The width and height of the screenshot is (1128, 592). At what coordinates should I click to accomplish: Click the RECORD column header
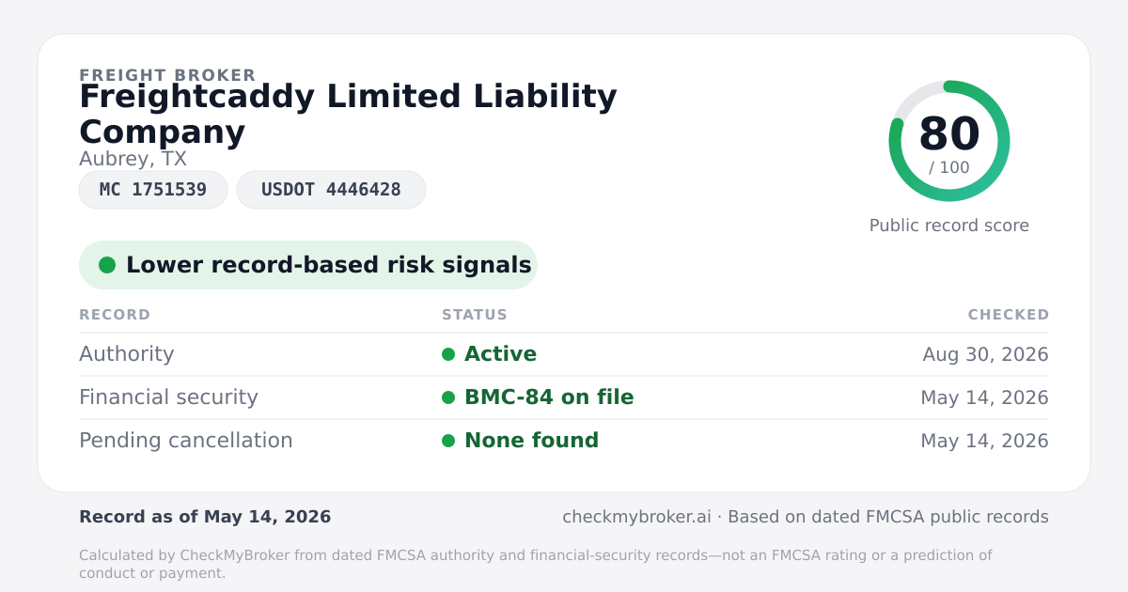(115, 315)
